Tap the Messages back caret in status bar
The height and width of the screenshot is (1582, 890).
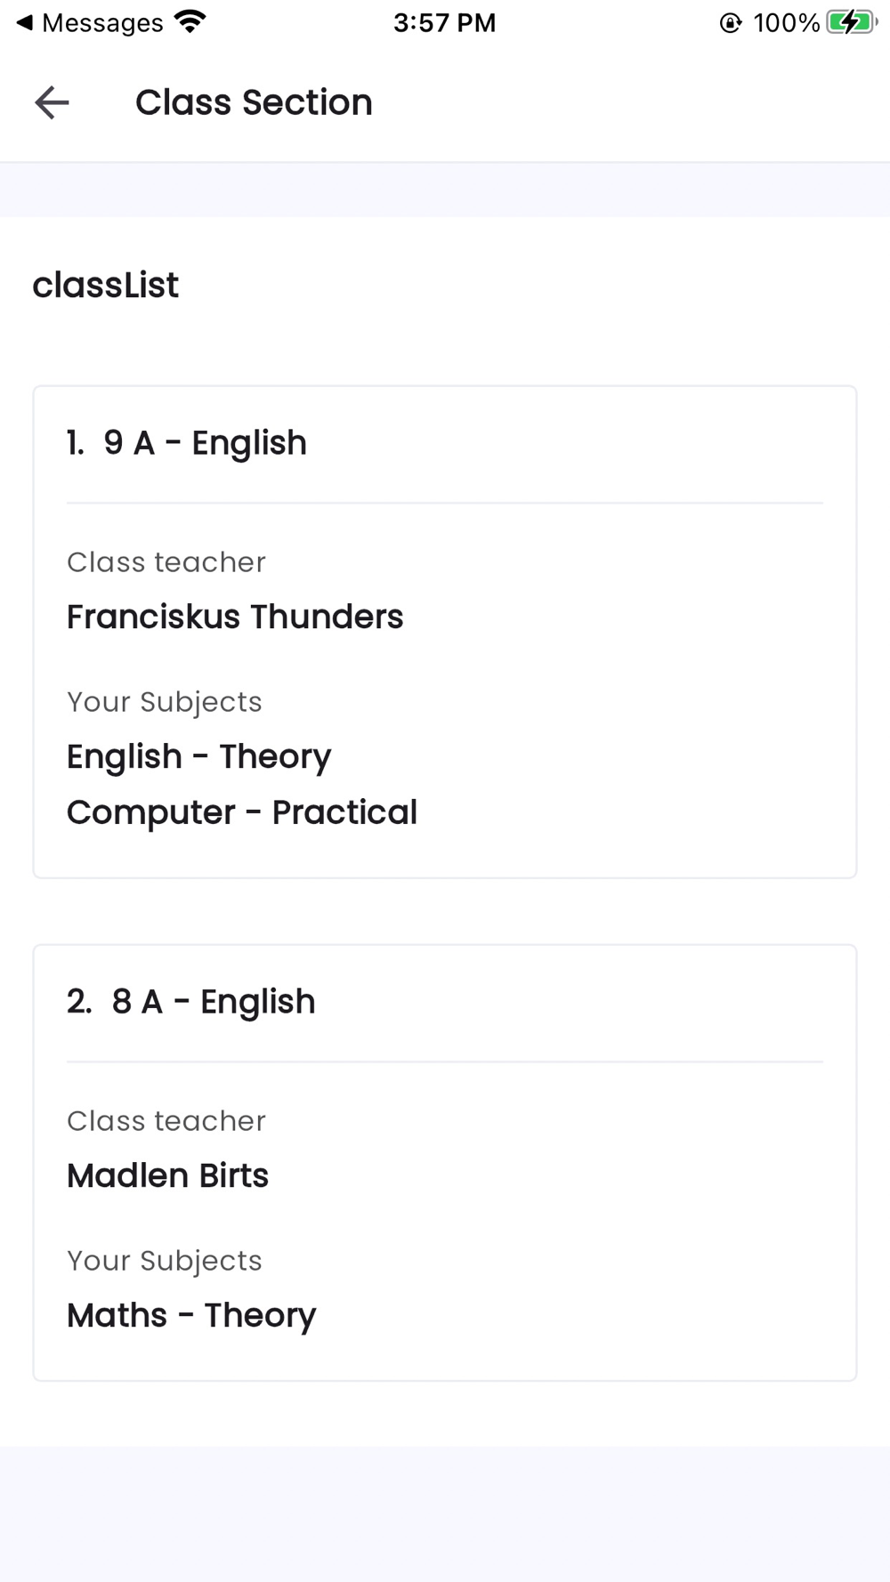[x=24, y=22]
